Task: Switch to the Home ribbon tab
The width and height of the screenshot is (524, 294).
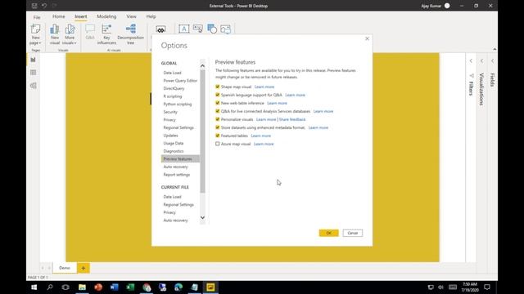Action: 58,16
